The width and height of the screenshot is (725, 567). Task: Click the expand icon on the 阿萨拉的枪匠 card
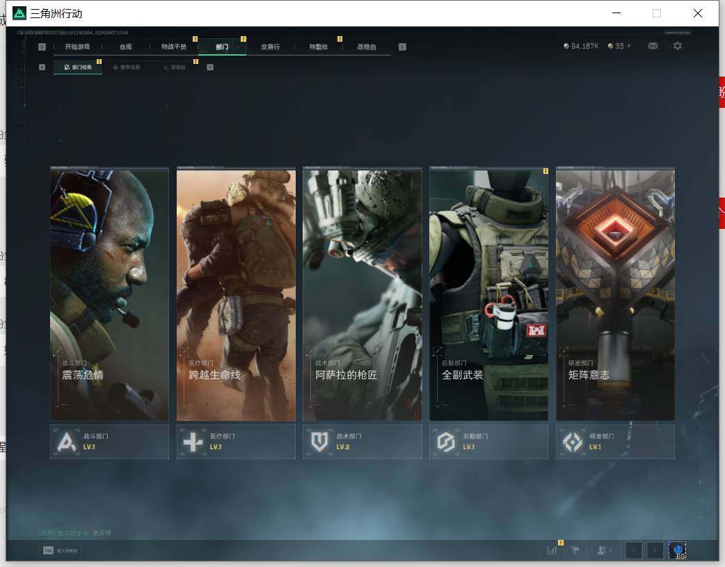pos(310,351)
